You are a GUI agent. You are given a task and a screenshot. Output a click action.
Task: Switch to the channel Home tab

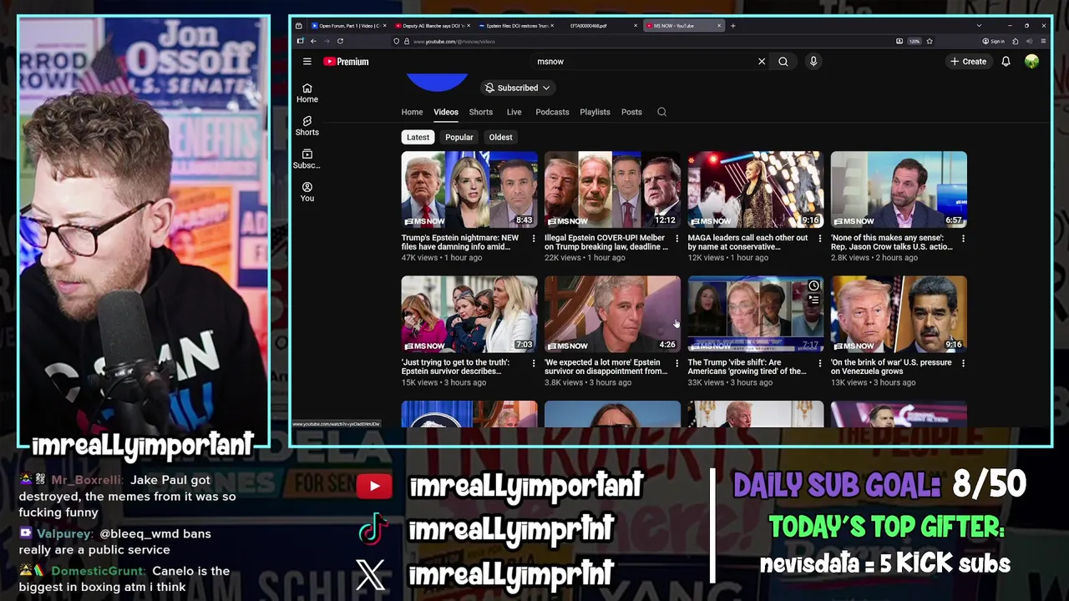412,112
